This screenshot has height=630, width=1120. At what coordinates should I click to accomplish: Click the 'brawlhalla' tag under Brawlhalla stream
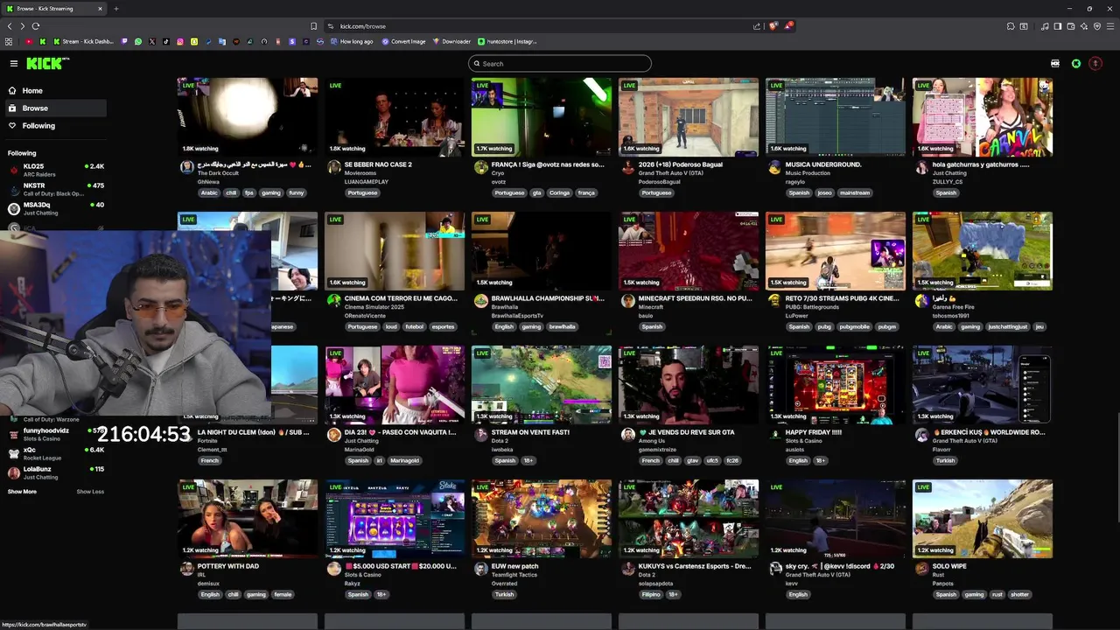pos(562,326)
